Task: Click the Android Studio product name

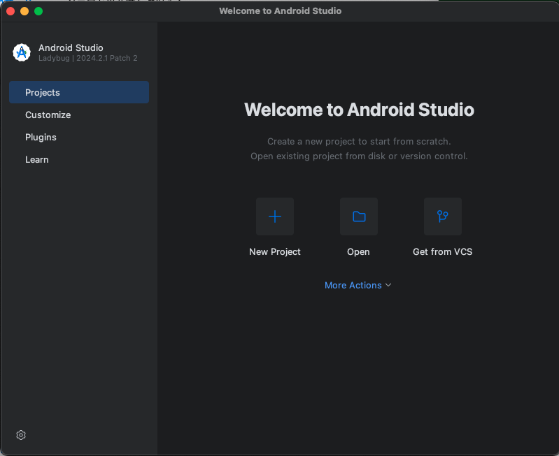Action: (71, 47)
